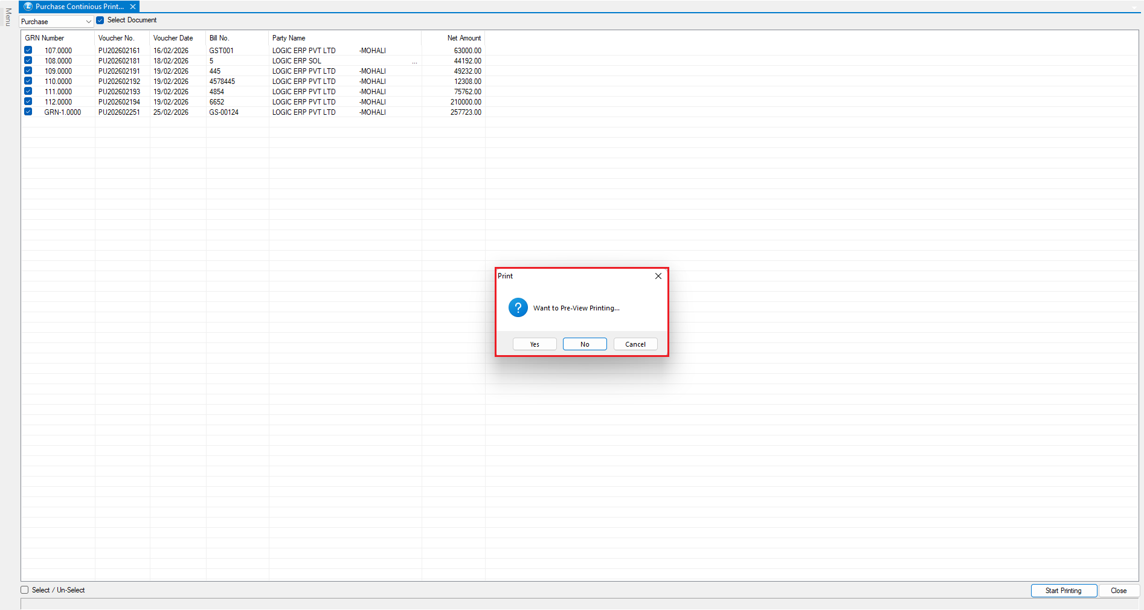Click Yes in the Print dialog

(535, 344)
